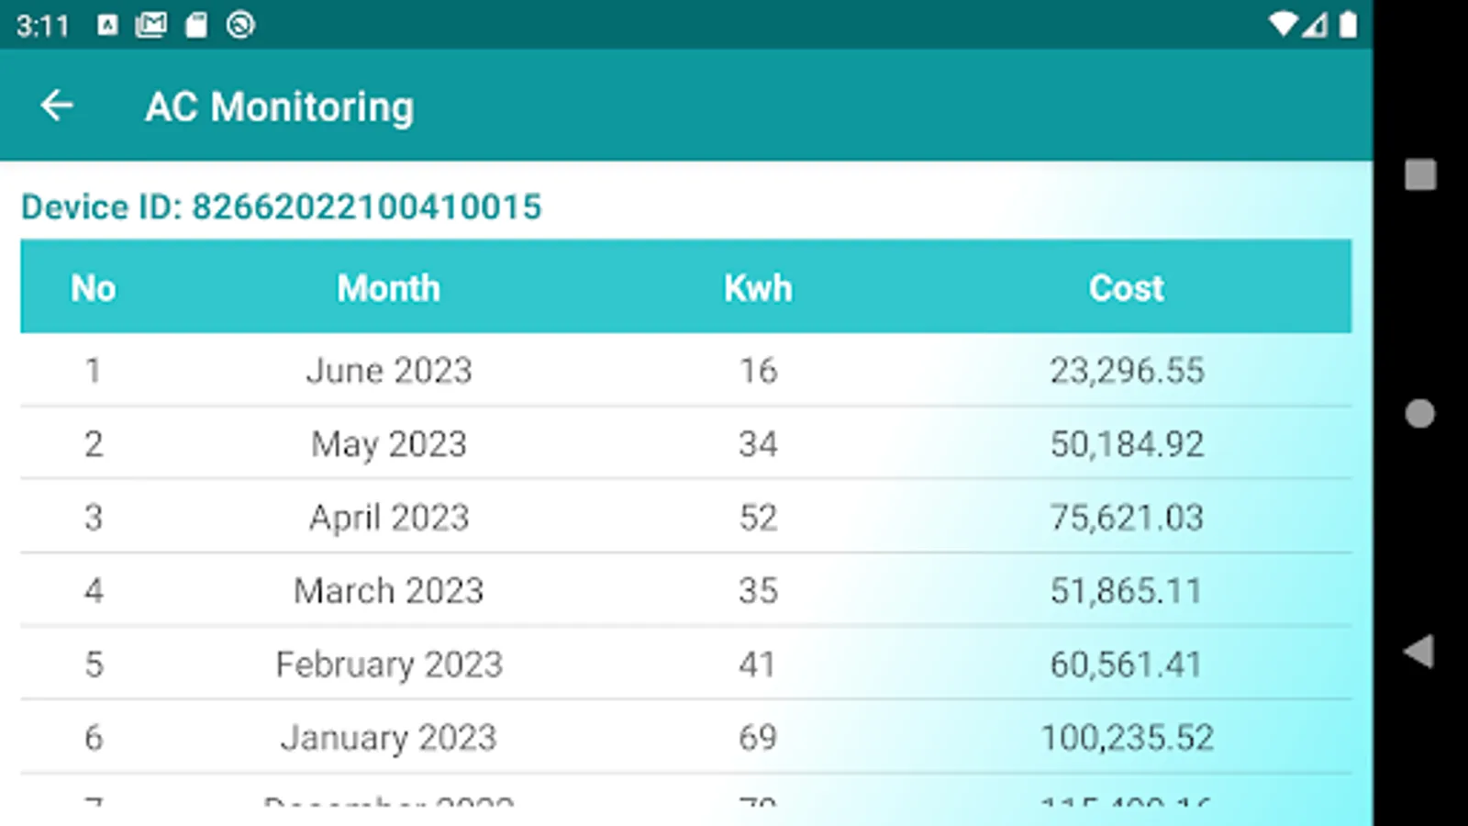Tap the Gmail notification icon
The width and height of the screenshot is (1468, 826).
(151, 25)
